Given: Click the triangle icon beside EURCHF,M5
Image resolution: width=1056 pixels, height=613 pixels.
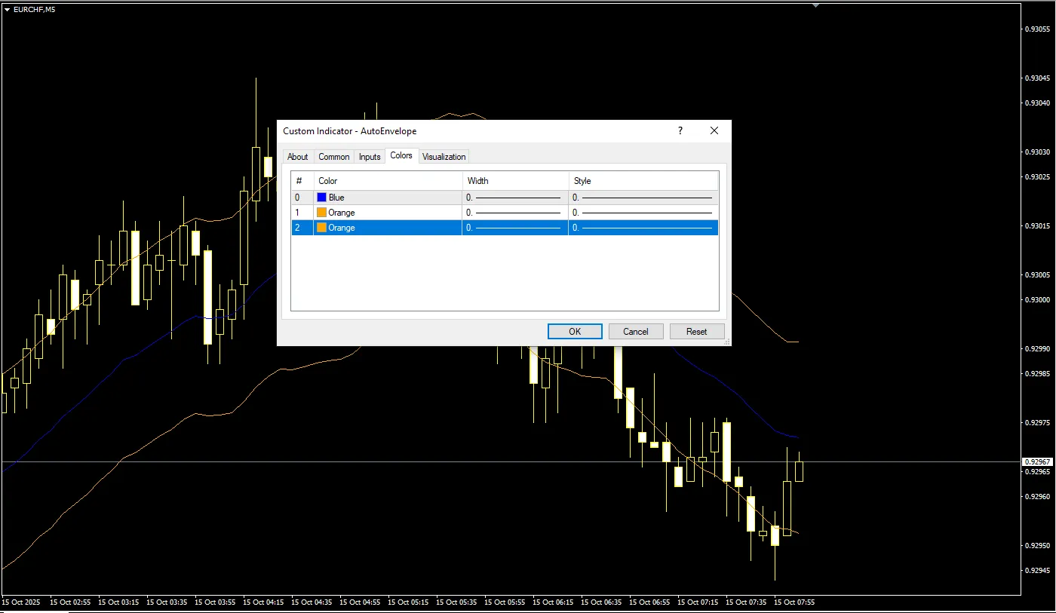Looking at the screenshot, I should (x=7, y=9).
